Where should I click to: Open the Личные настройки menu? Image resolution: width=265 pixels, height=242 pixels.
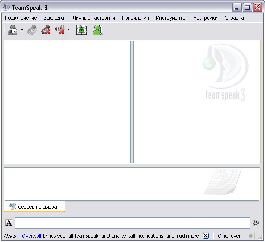click(94, 18)
